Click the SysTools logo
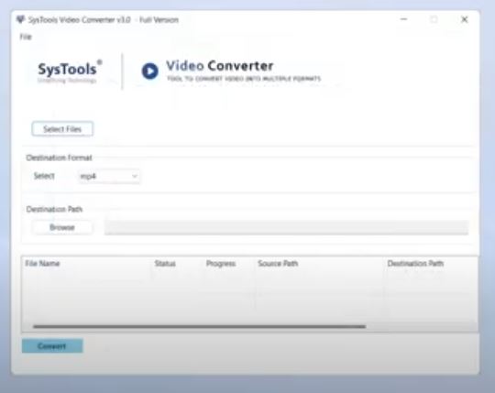This screenshot has height=393, width=495. (x=70, y=71)
